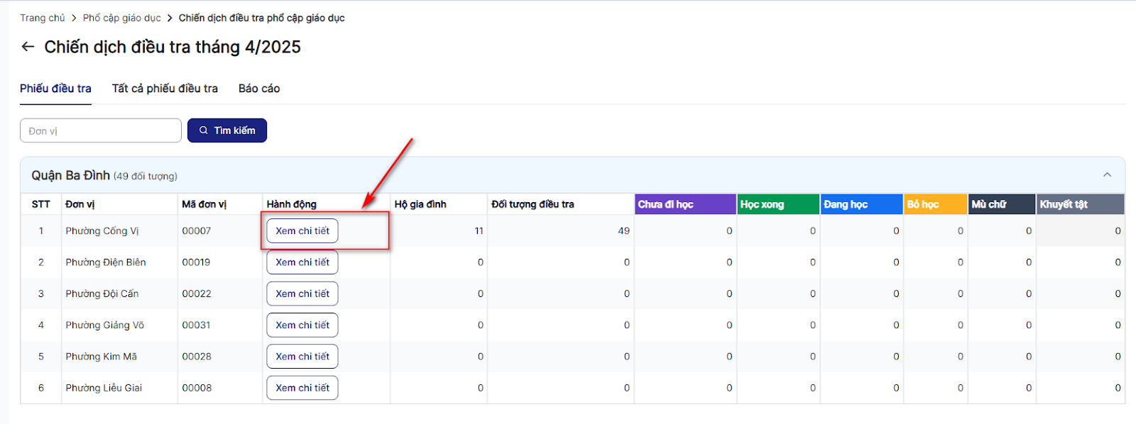View details for Phường Điện Biên
The height and width of the screenshot is (424, 1136).
pos(302,262)
